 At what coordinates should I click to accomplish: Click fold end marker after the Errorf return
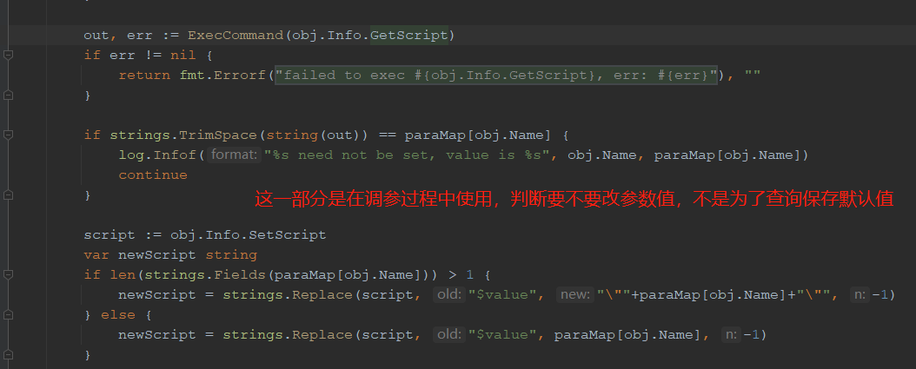point(8,96)
